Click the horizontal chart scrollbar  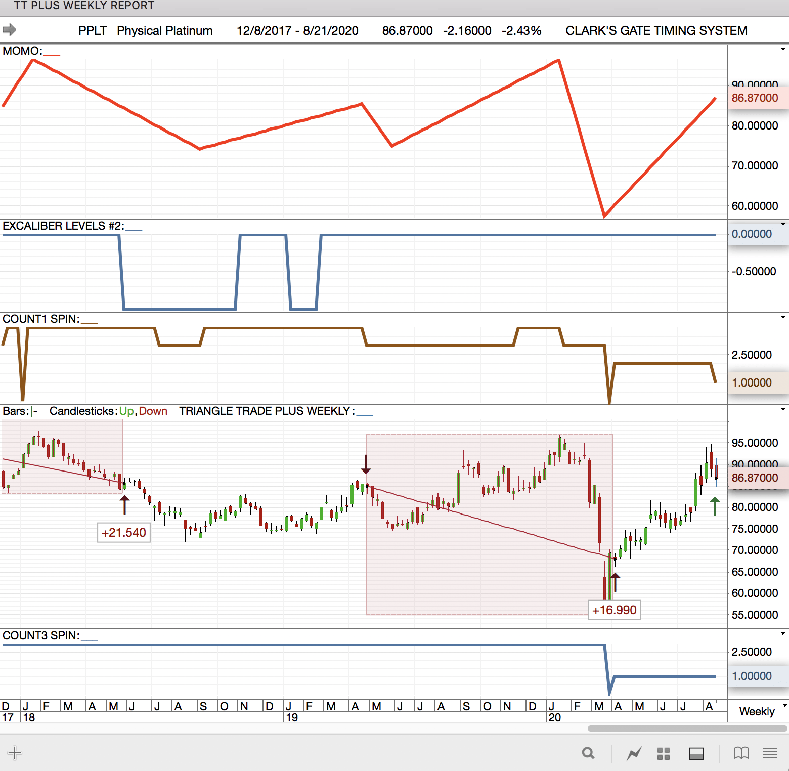687,729
